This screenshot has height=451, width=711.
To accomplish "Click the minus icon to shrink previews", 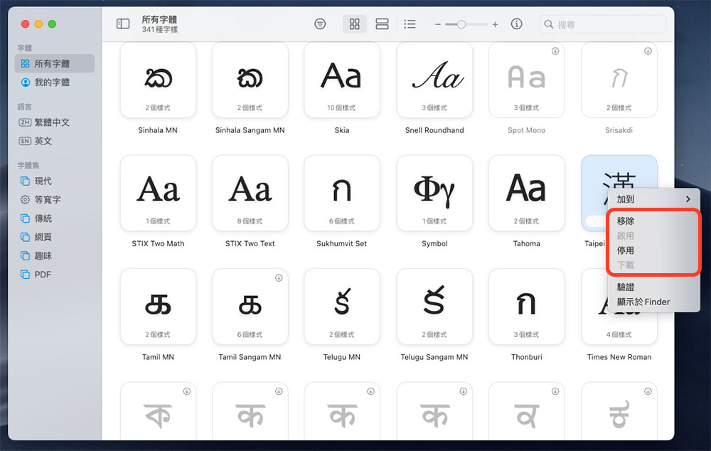I will [x=437, y=24].
